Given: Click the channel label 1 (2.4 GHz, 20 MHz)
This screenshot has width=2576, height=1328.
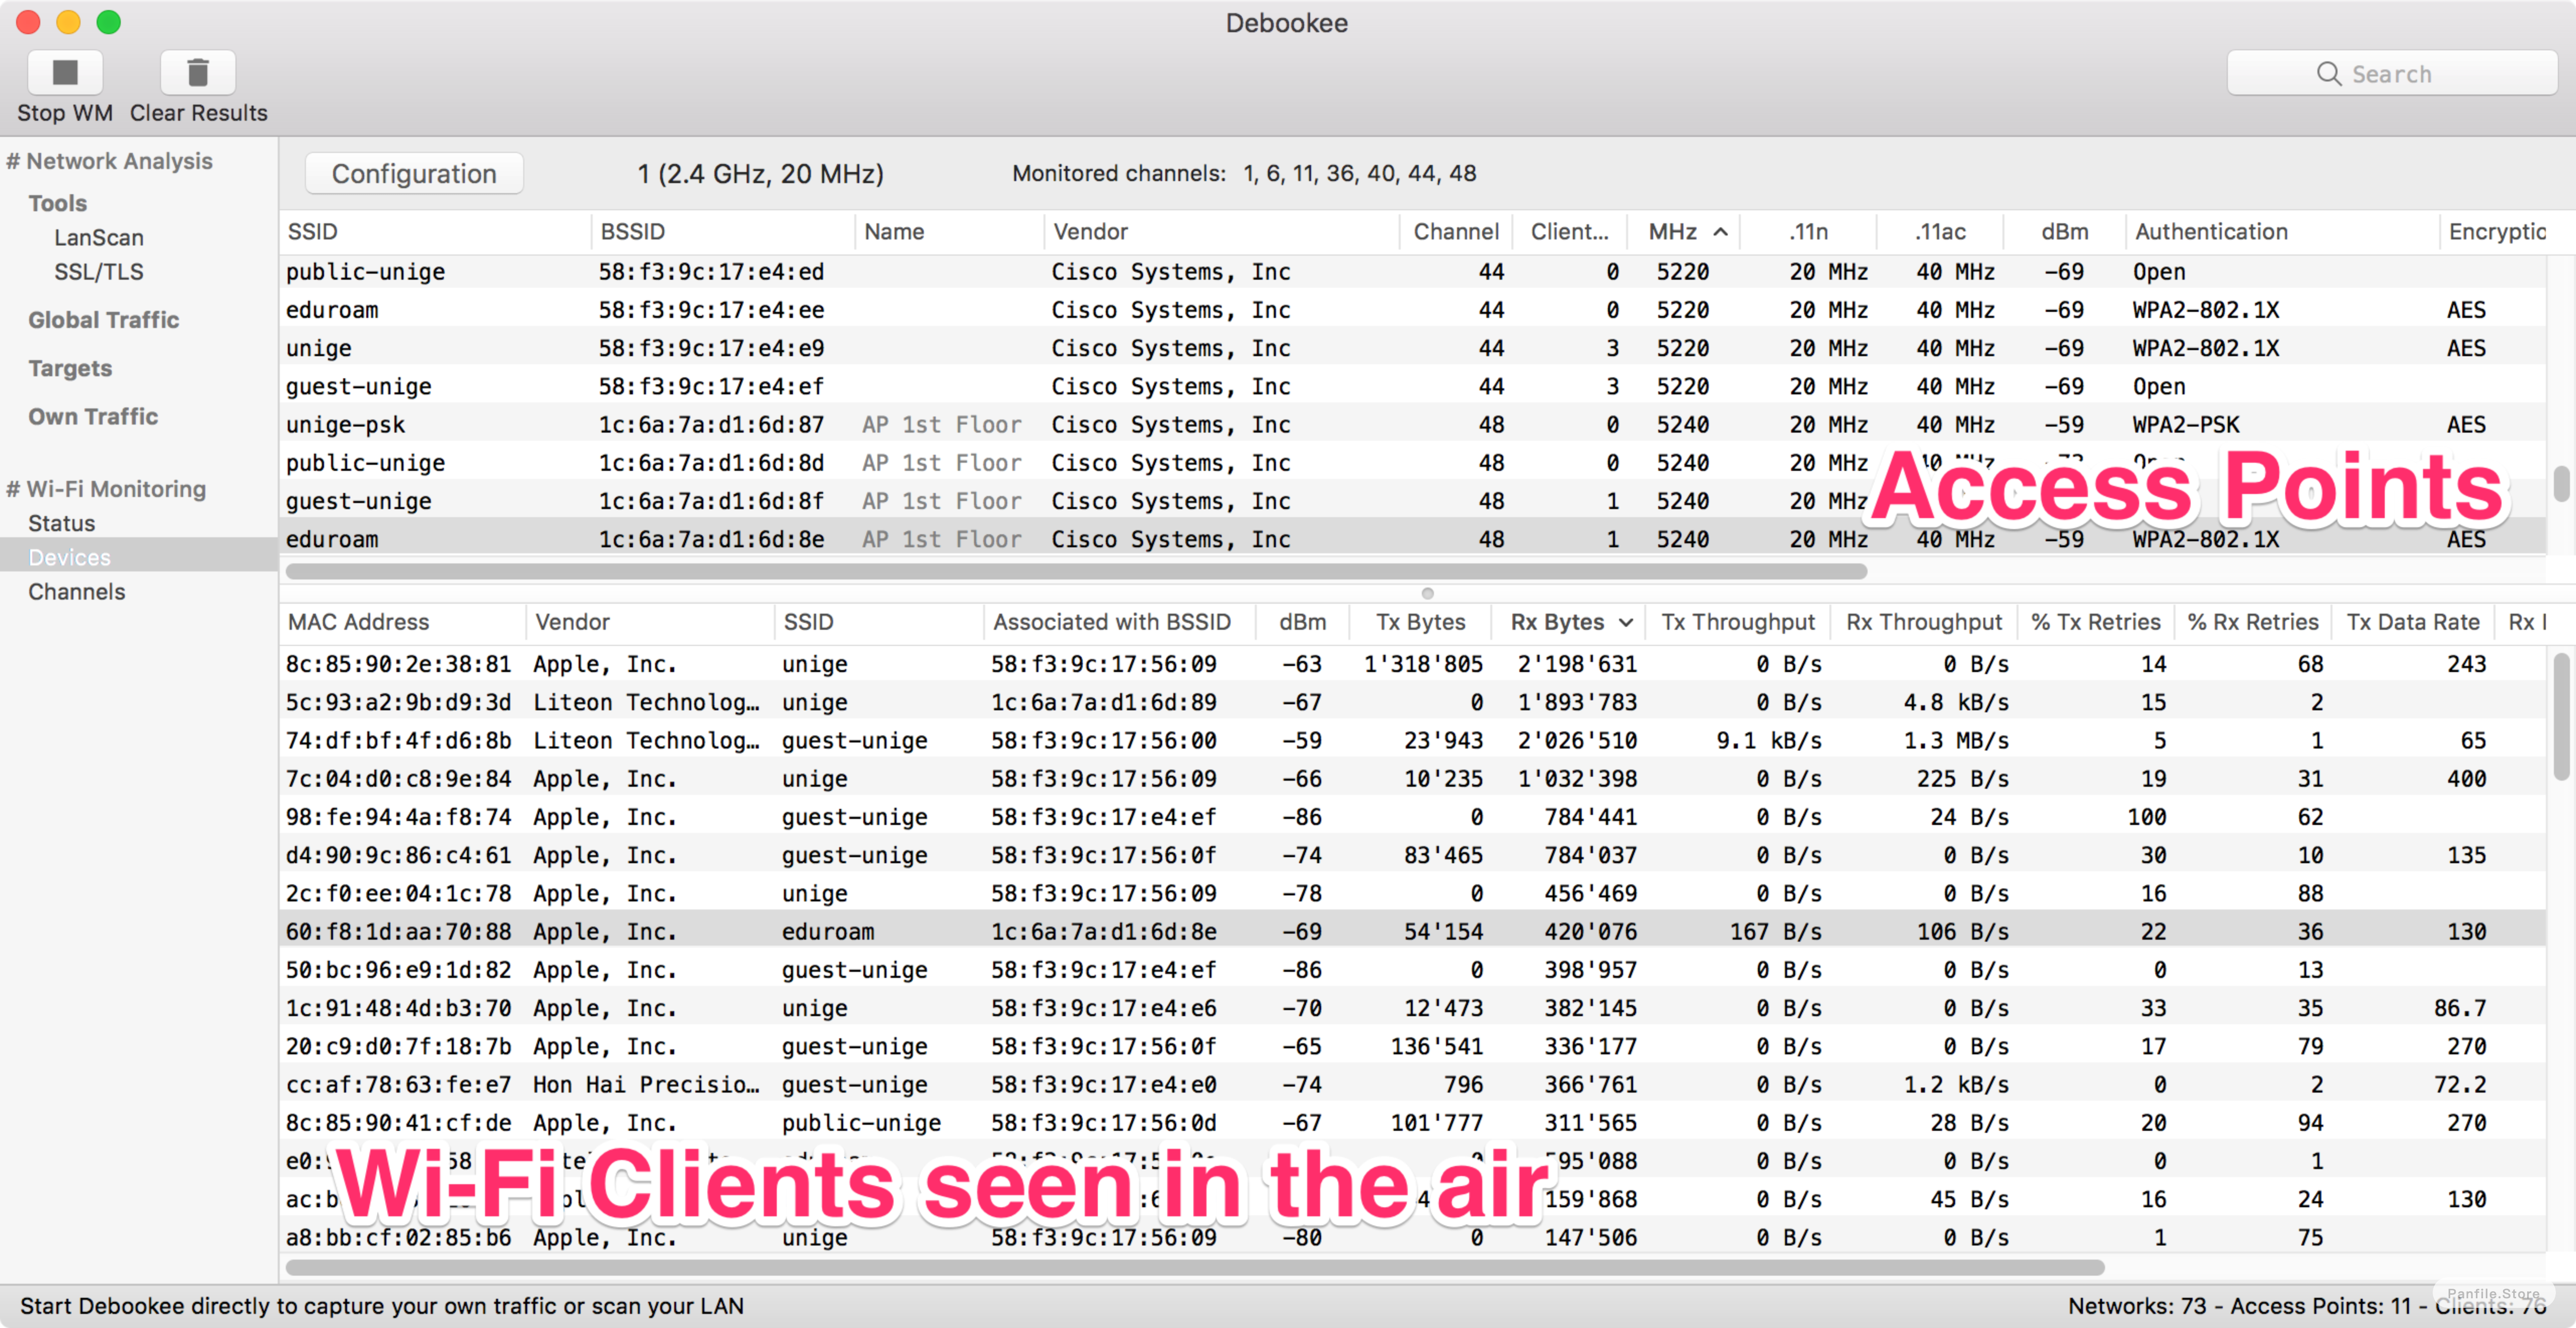Looking at the screenshot, I should [x=760, y=173].
